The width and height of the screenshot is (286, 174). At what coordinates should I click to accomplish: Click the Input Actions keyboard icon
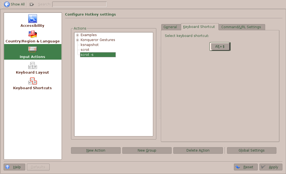click(x=32, y=50)
